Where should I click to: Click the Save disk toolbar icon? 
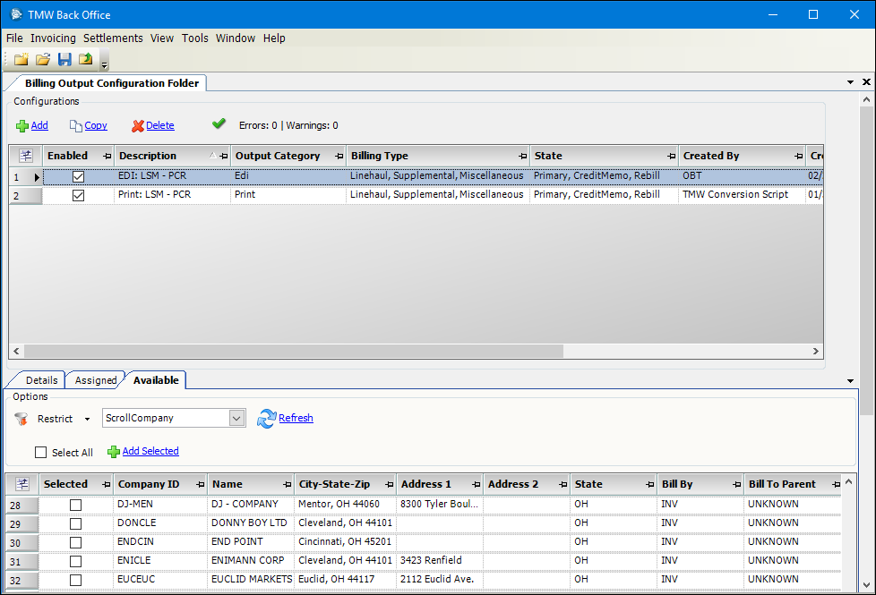[64, 60]
